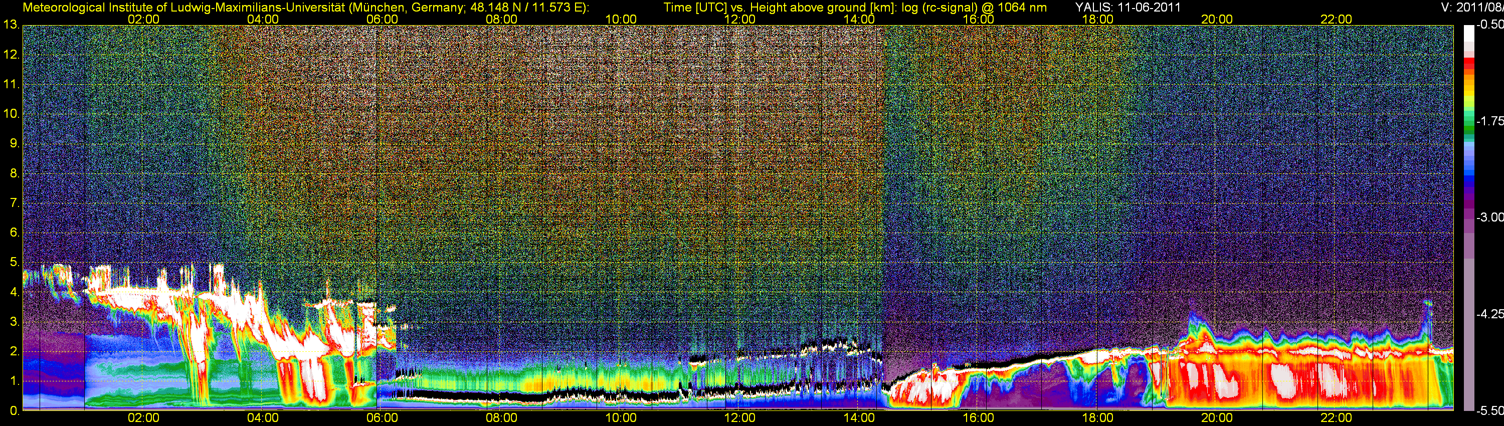Click the 'Time [UTC] vs. Height above ground [km]' label
Viewport: 1504px width, 426px height.
[x=780, y=8]
